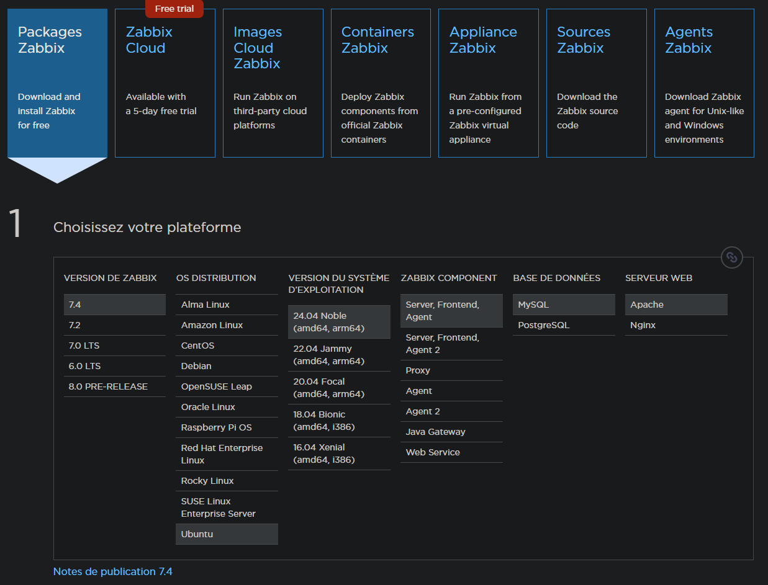Switch to Containers Zabbix tab
768x585 pixels.
[380, 83]
